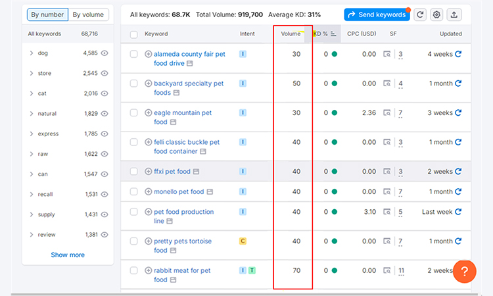Open keyword link felli classic buckle pet food container
The height and width of the screenshot is (296, 493).
point(187,147)
